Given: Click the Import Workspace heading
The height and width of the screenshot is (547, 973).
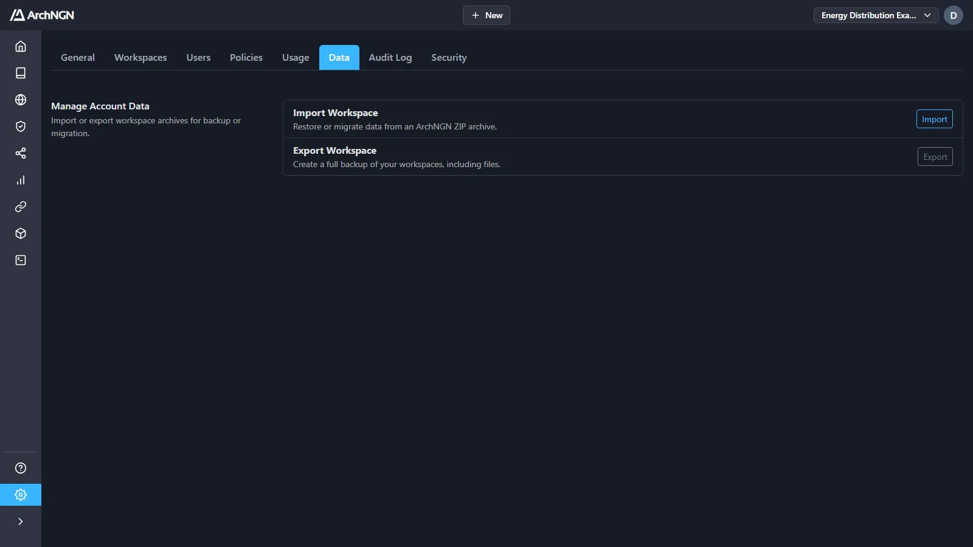Looking at the screenshot, I should click(336, 113).
